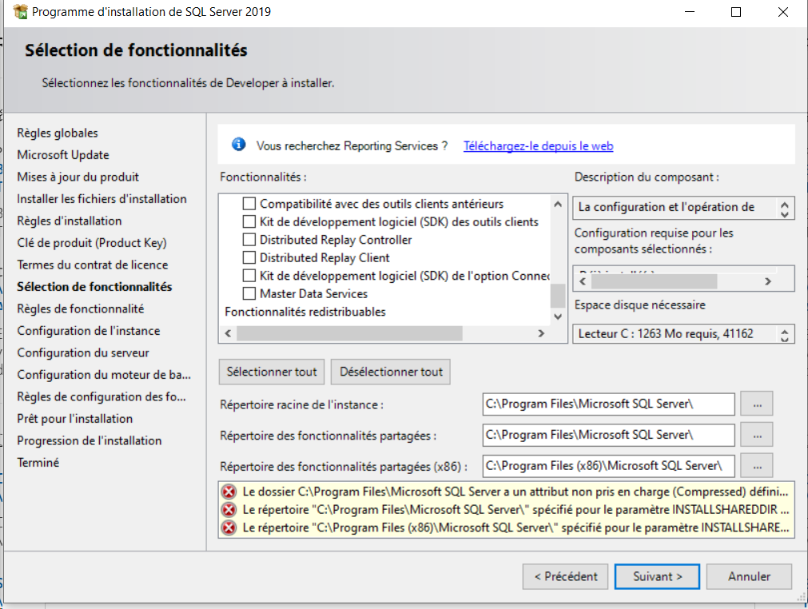This screenshot has width=808, height=609.
Task: Select the Règles globales step
Action: [58, 133]
